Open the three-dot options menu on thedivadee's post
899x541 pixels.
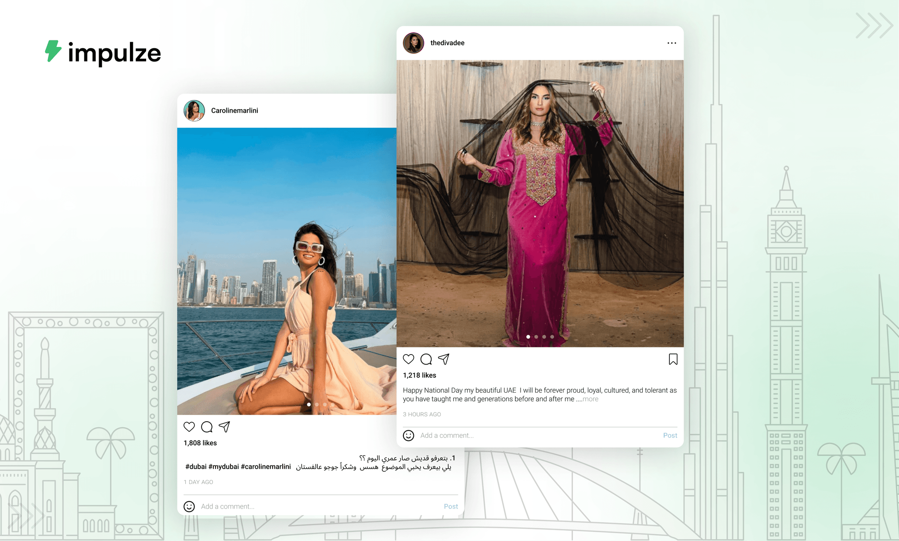tap(671, 43)
